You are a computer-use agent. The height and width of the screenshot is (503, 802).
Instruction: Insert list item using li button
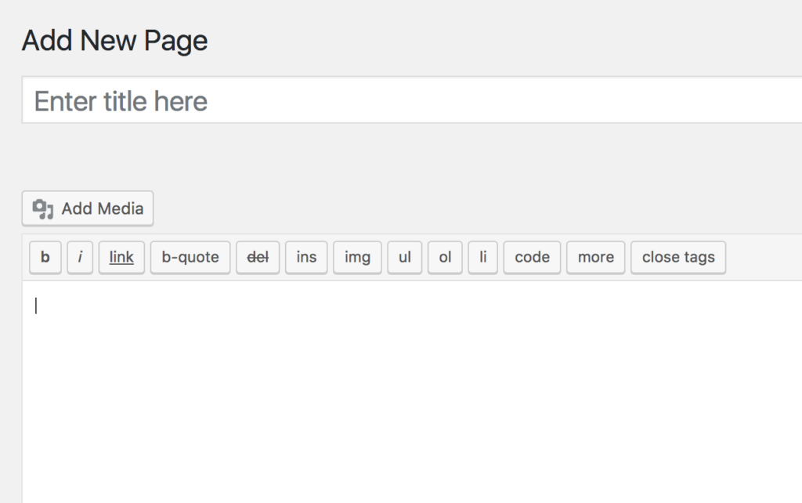coord(483,257)
